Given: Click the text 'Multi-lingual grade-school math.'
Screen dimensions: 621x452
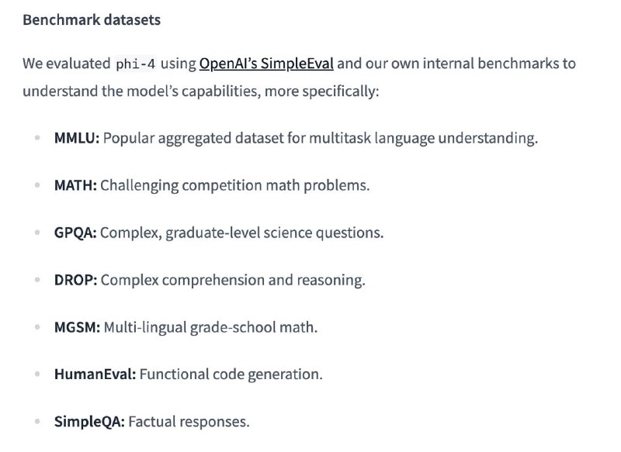Looking at the screenshot, I should pyautogui.click(x=210, y=327).
